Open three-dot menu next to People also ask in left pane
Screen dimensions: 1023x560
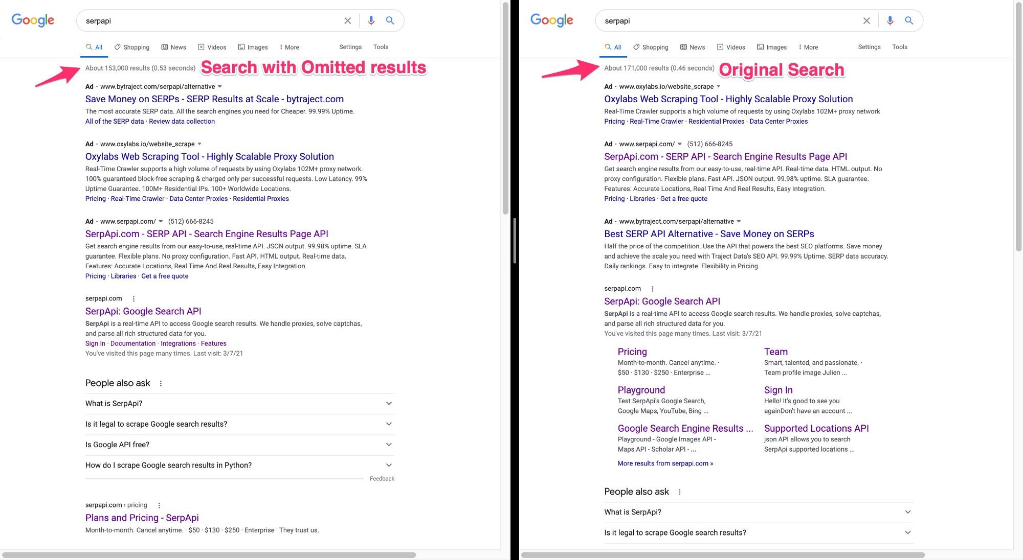(x=161, y=383)
